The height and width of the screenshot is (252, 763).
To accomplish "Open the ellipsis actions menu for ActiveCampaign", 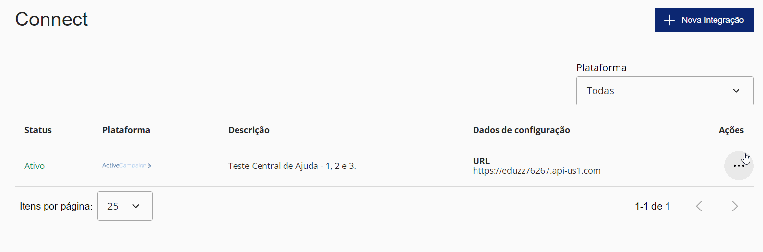I will 739,166.
